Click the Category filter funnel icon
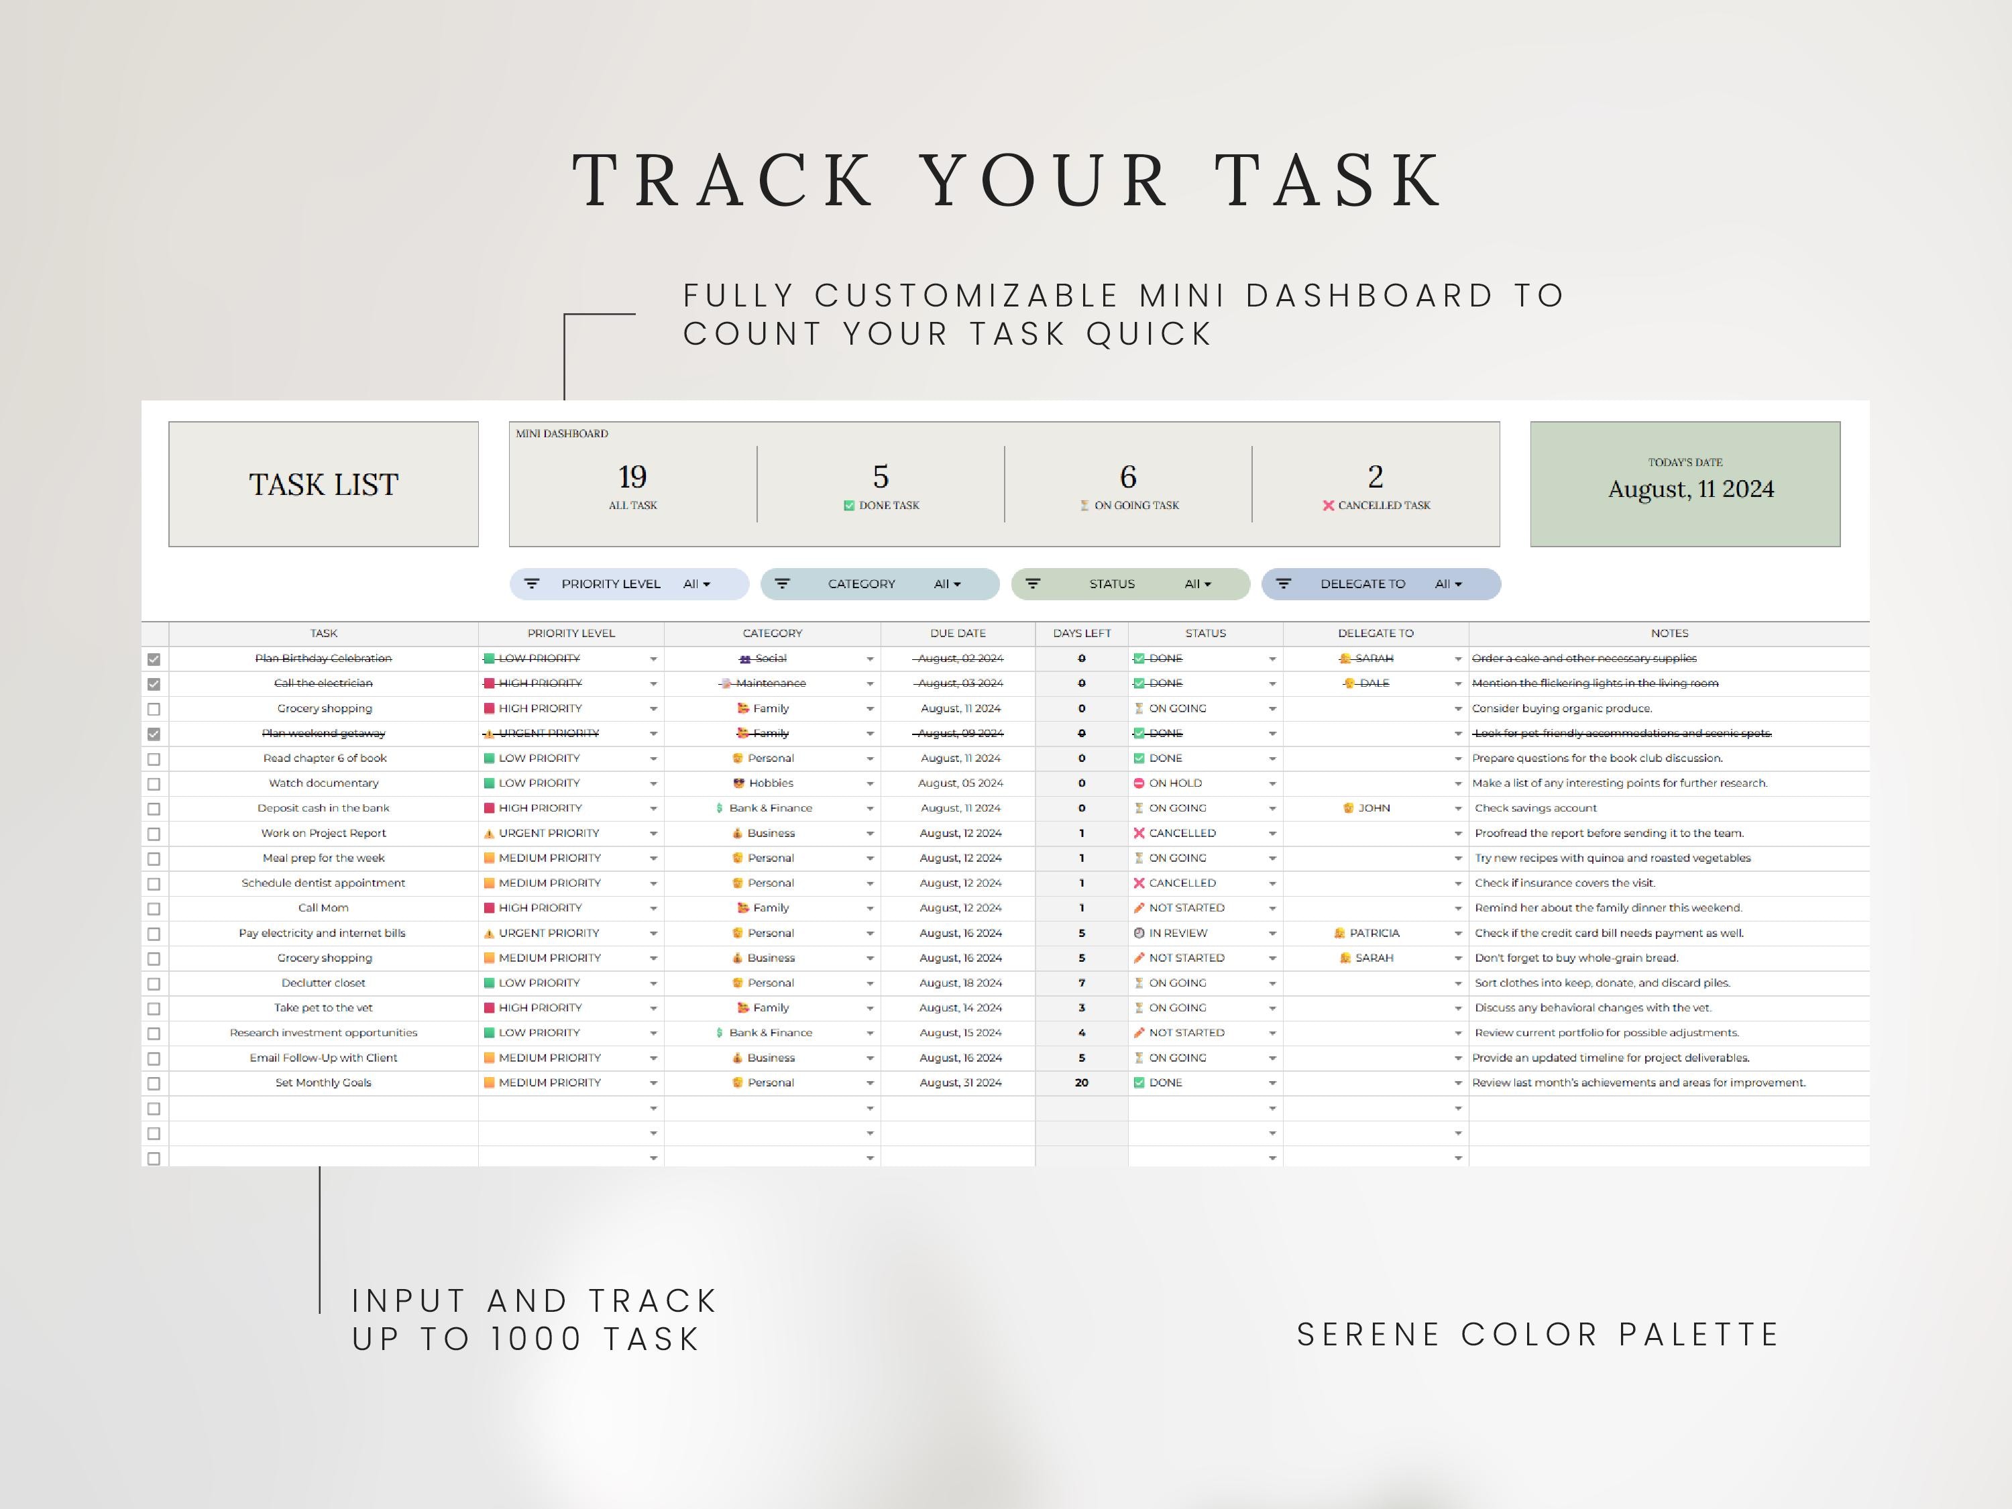Viewport: 2012px width, 1509px height. click(784, 584)
